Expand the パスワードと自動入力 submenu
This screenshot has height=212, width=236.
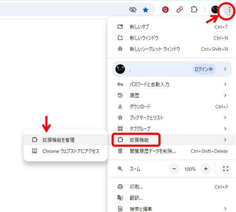tap(171, 84)
